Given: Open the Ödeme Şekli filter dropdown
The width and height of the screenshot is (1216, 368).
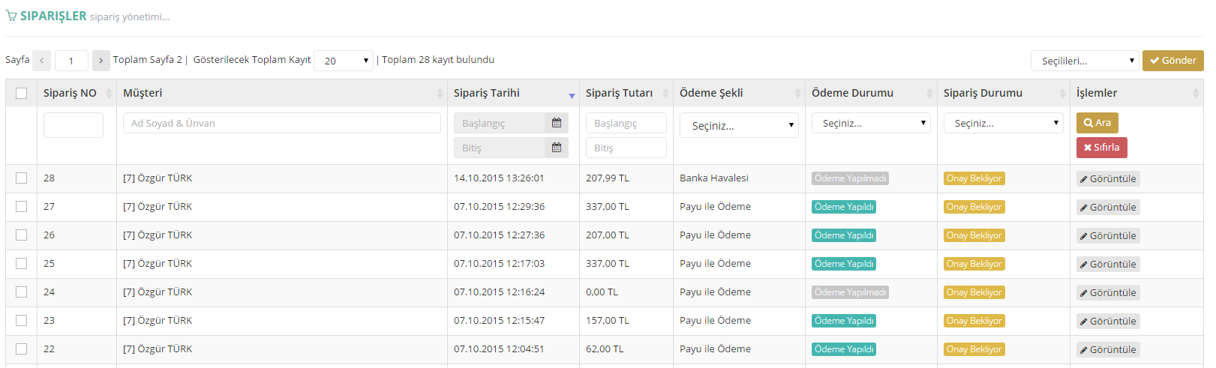Looking at the screenshot, I should click(739, 125).
